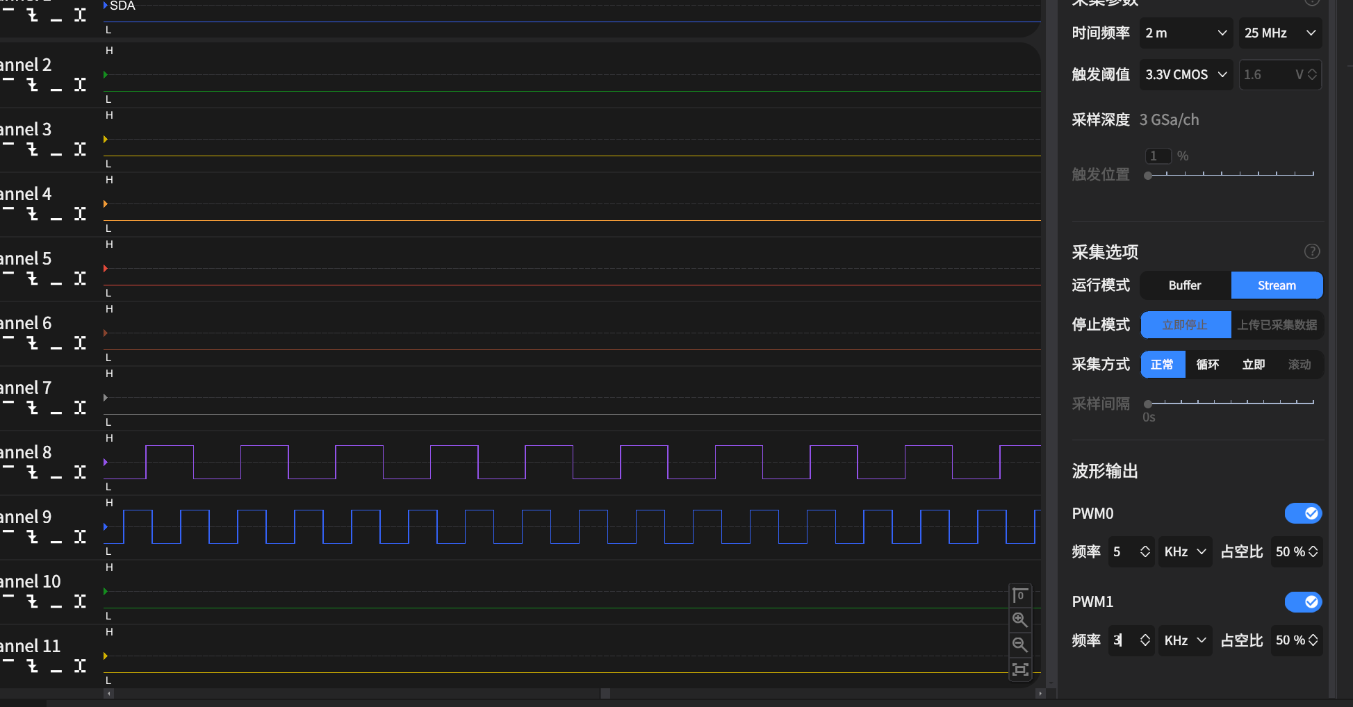Click the 上传已采集数据 stop mode option
This screenshot has height=707, width=1353.
[1277, 324]
